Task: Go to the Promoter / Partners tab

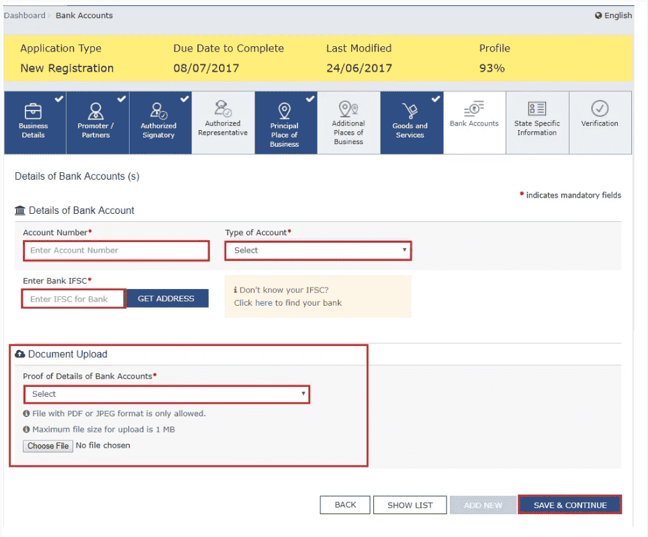Action: click(98, 123)
